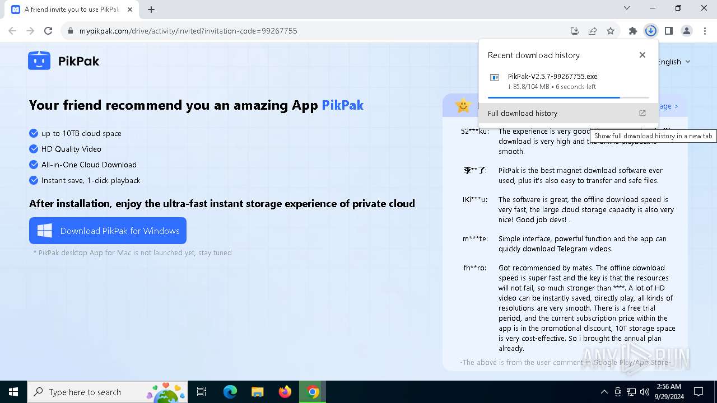Open File Explorer from the taskbar

click(x=258, y=392)
